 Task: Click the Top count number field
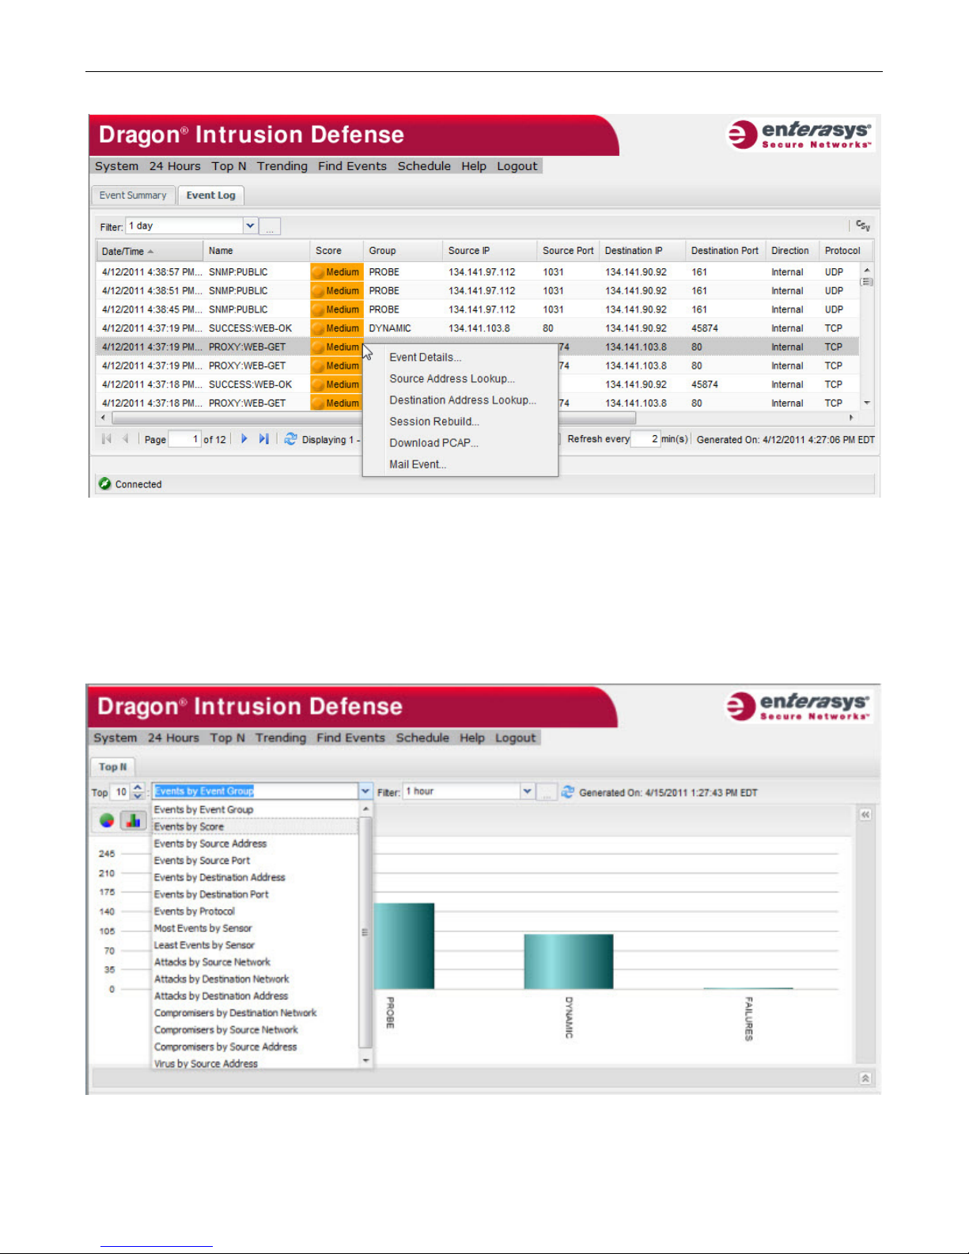(x=121, y=792)
